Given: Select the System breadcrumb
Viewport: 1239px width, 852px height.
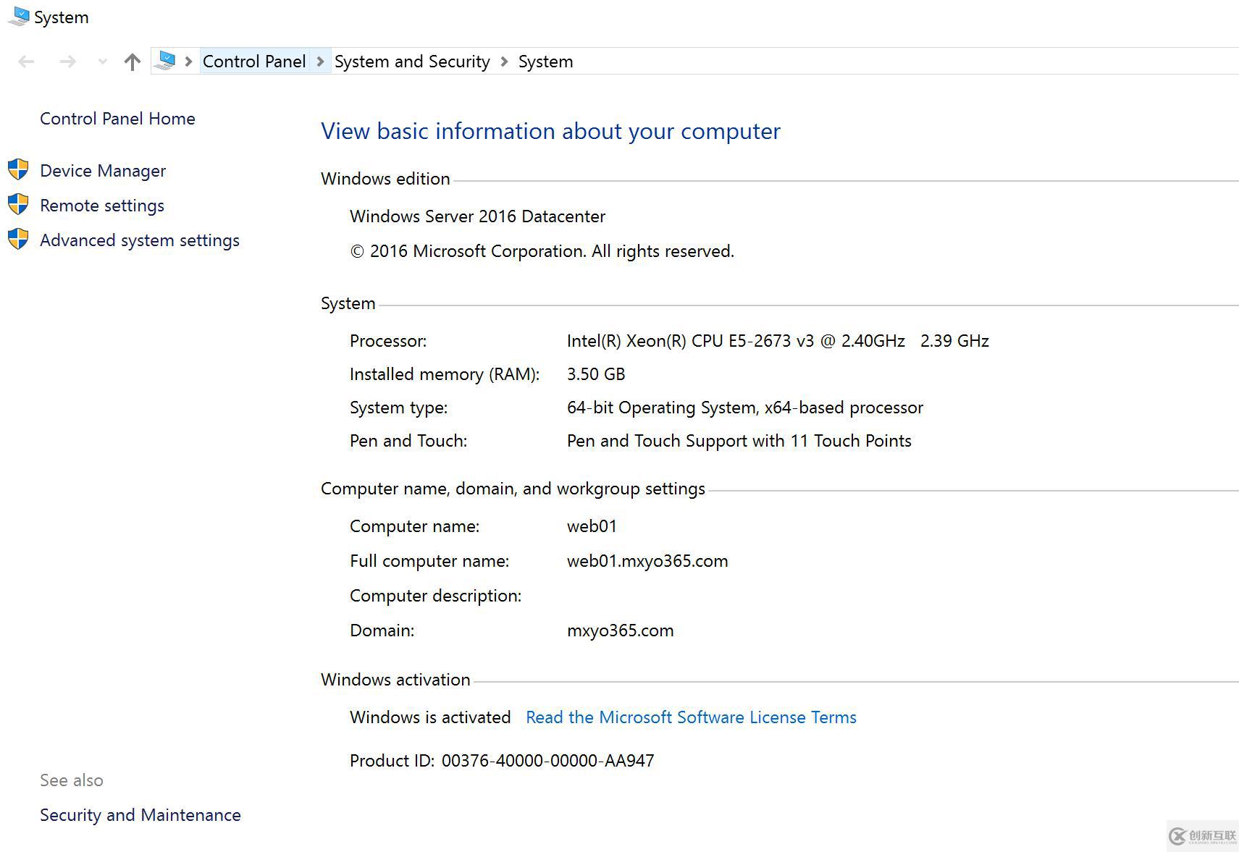Looking at the screenshot, I should pos(545,62).
